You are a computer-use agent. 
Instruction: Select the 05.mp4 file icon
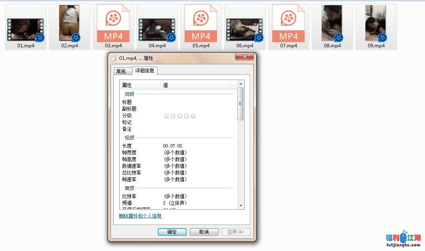pyautogui.click(x=201, y=24)
